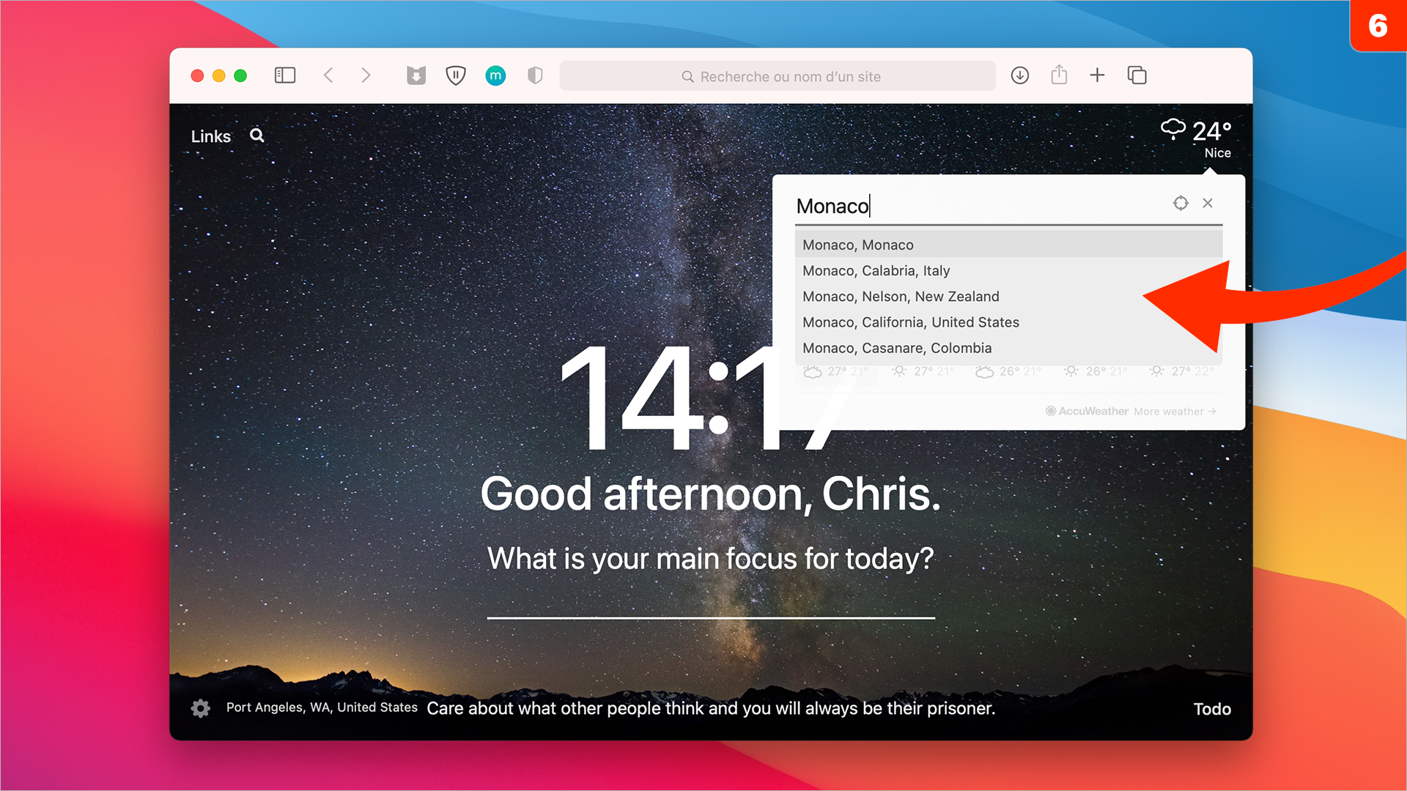
Task: Click the shield with pause bars extension
Action: [x=456, y=75]
